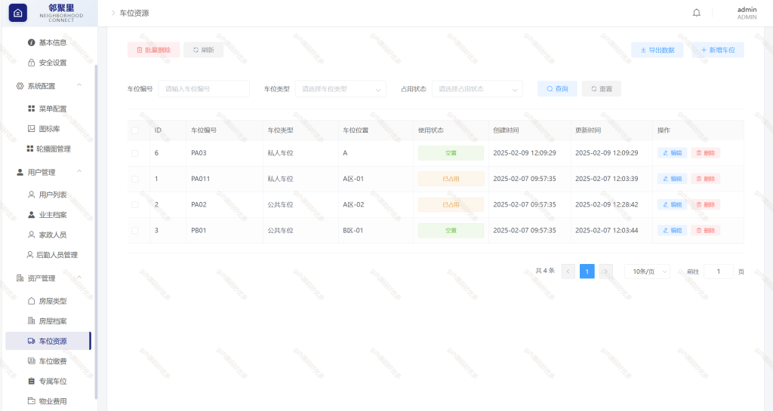The width and height of the screenshot is (773, 411).
Task: Click the 新增车位 button
Action: coord(718,50)
